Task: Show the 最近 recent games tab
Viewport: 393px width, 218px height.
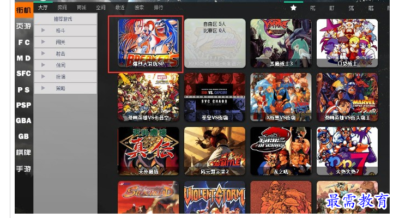Action: pos(120,8)
